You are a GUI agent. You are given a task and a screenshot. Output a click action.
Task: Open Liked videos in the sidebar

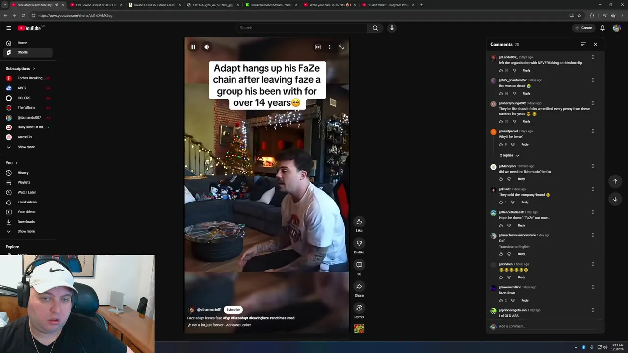pos(27,202)
